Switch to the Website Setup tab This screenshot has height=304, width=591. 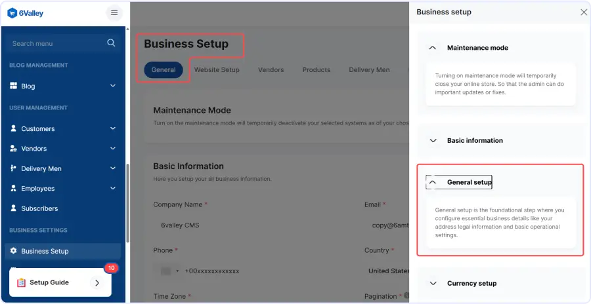point(217,70)
